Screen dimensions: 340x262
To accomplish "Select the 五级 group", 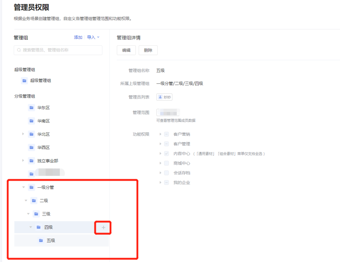I will 61,240.
